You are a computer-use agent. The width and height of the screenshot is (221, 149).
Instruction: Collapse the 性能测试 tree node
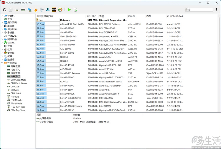click(2, 63)
